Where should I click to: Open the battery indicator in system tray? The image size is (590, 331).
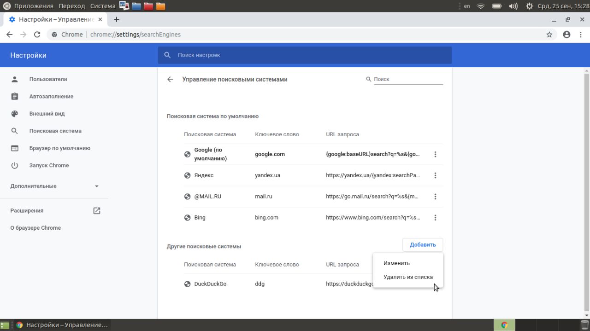pyautogui.click(x=497, y=6)
